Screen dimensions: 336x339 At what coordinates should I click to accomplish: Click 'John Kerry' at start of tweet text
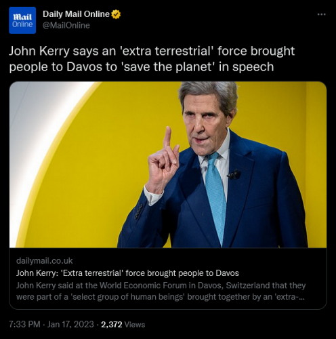tap(39, 51)
